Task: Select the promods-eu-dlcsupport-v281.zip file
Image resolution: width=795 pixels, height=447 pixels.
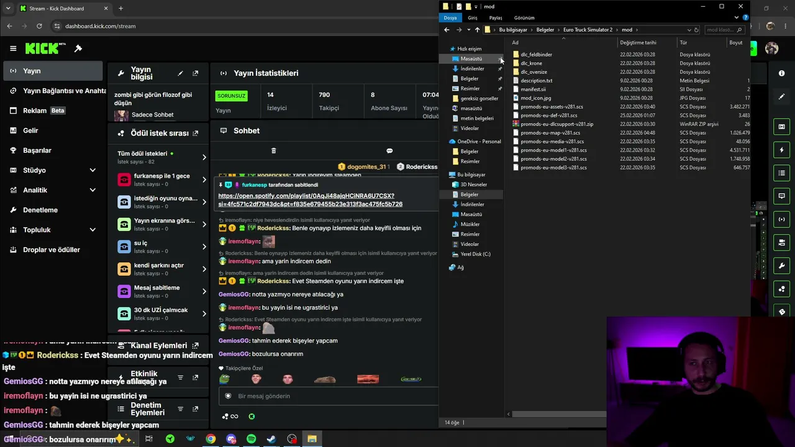Action: tap(556, 124)
